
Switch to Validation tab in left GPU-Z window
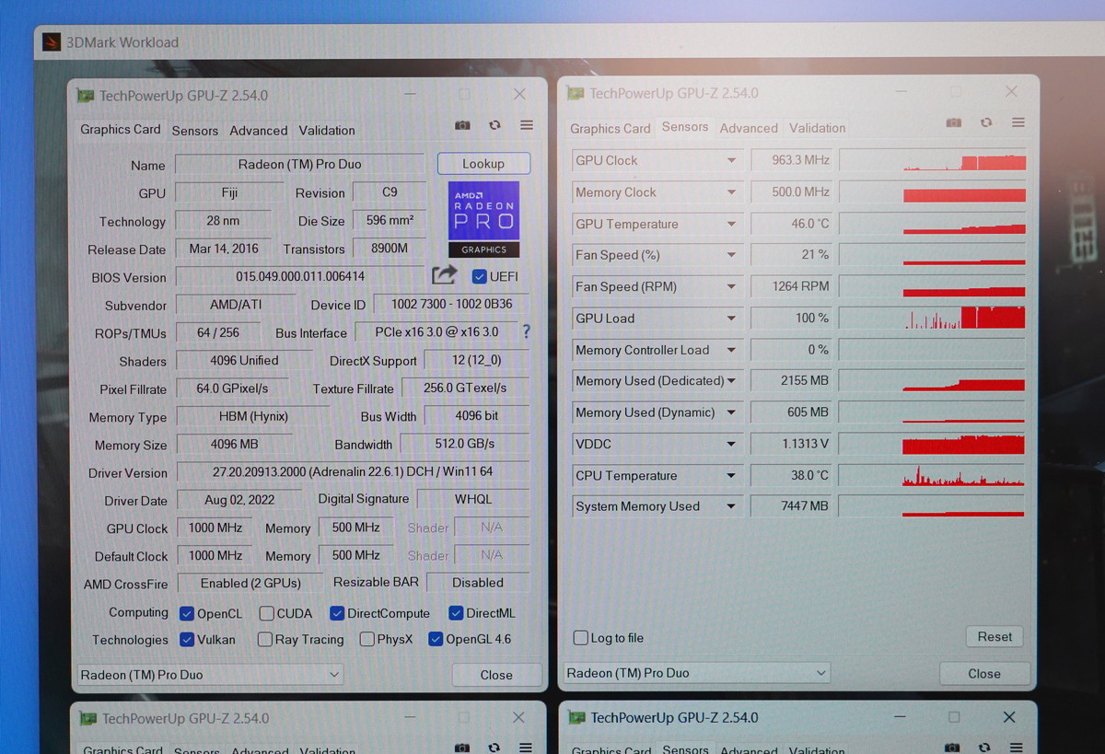pyautogui.click(x=327, y=131)
